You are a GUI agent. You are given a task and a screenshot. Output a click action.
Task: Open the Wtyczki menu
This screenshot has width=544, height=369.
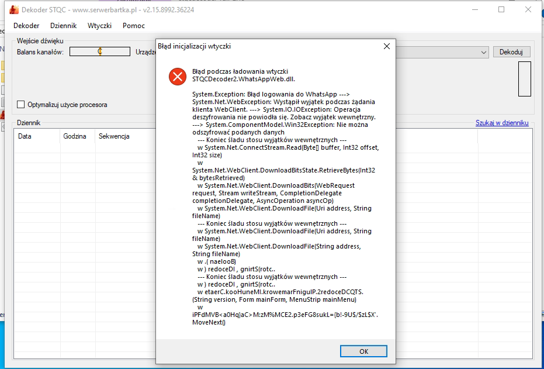click(99, 26)
